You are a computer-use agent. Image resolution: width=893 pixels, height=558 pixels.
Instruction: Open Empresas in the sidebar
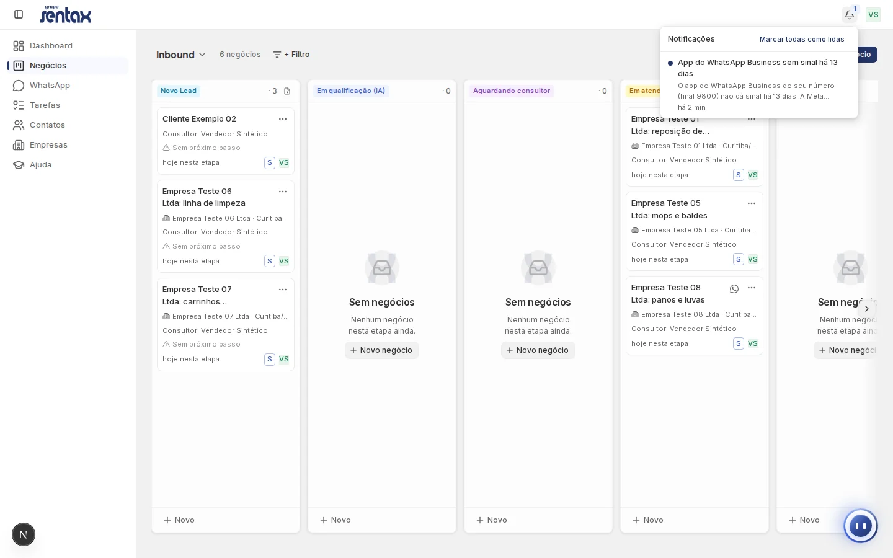[68, 145]
